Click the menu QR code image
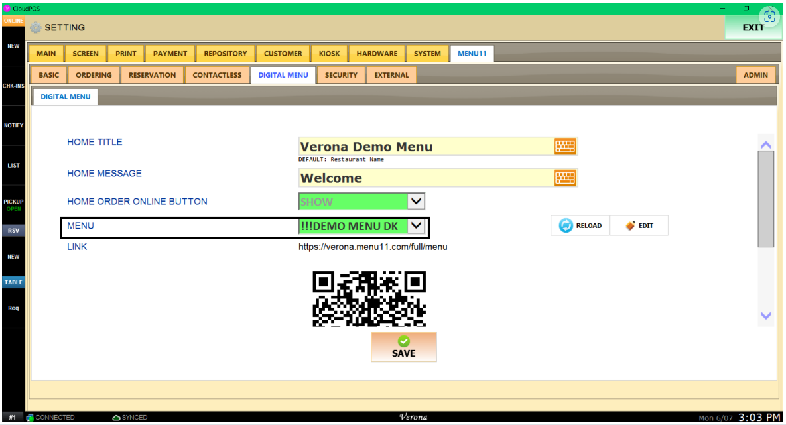 coord(369,298)
